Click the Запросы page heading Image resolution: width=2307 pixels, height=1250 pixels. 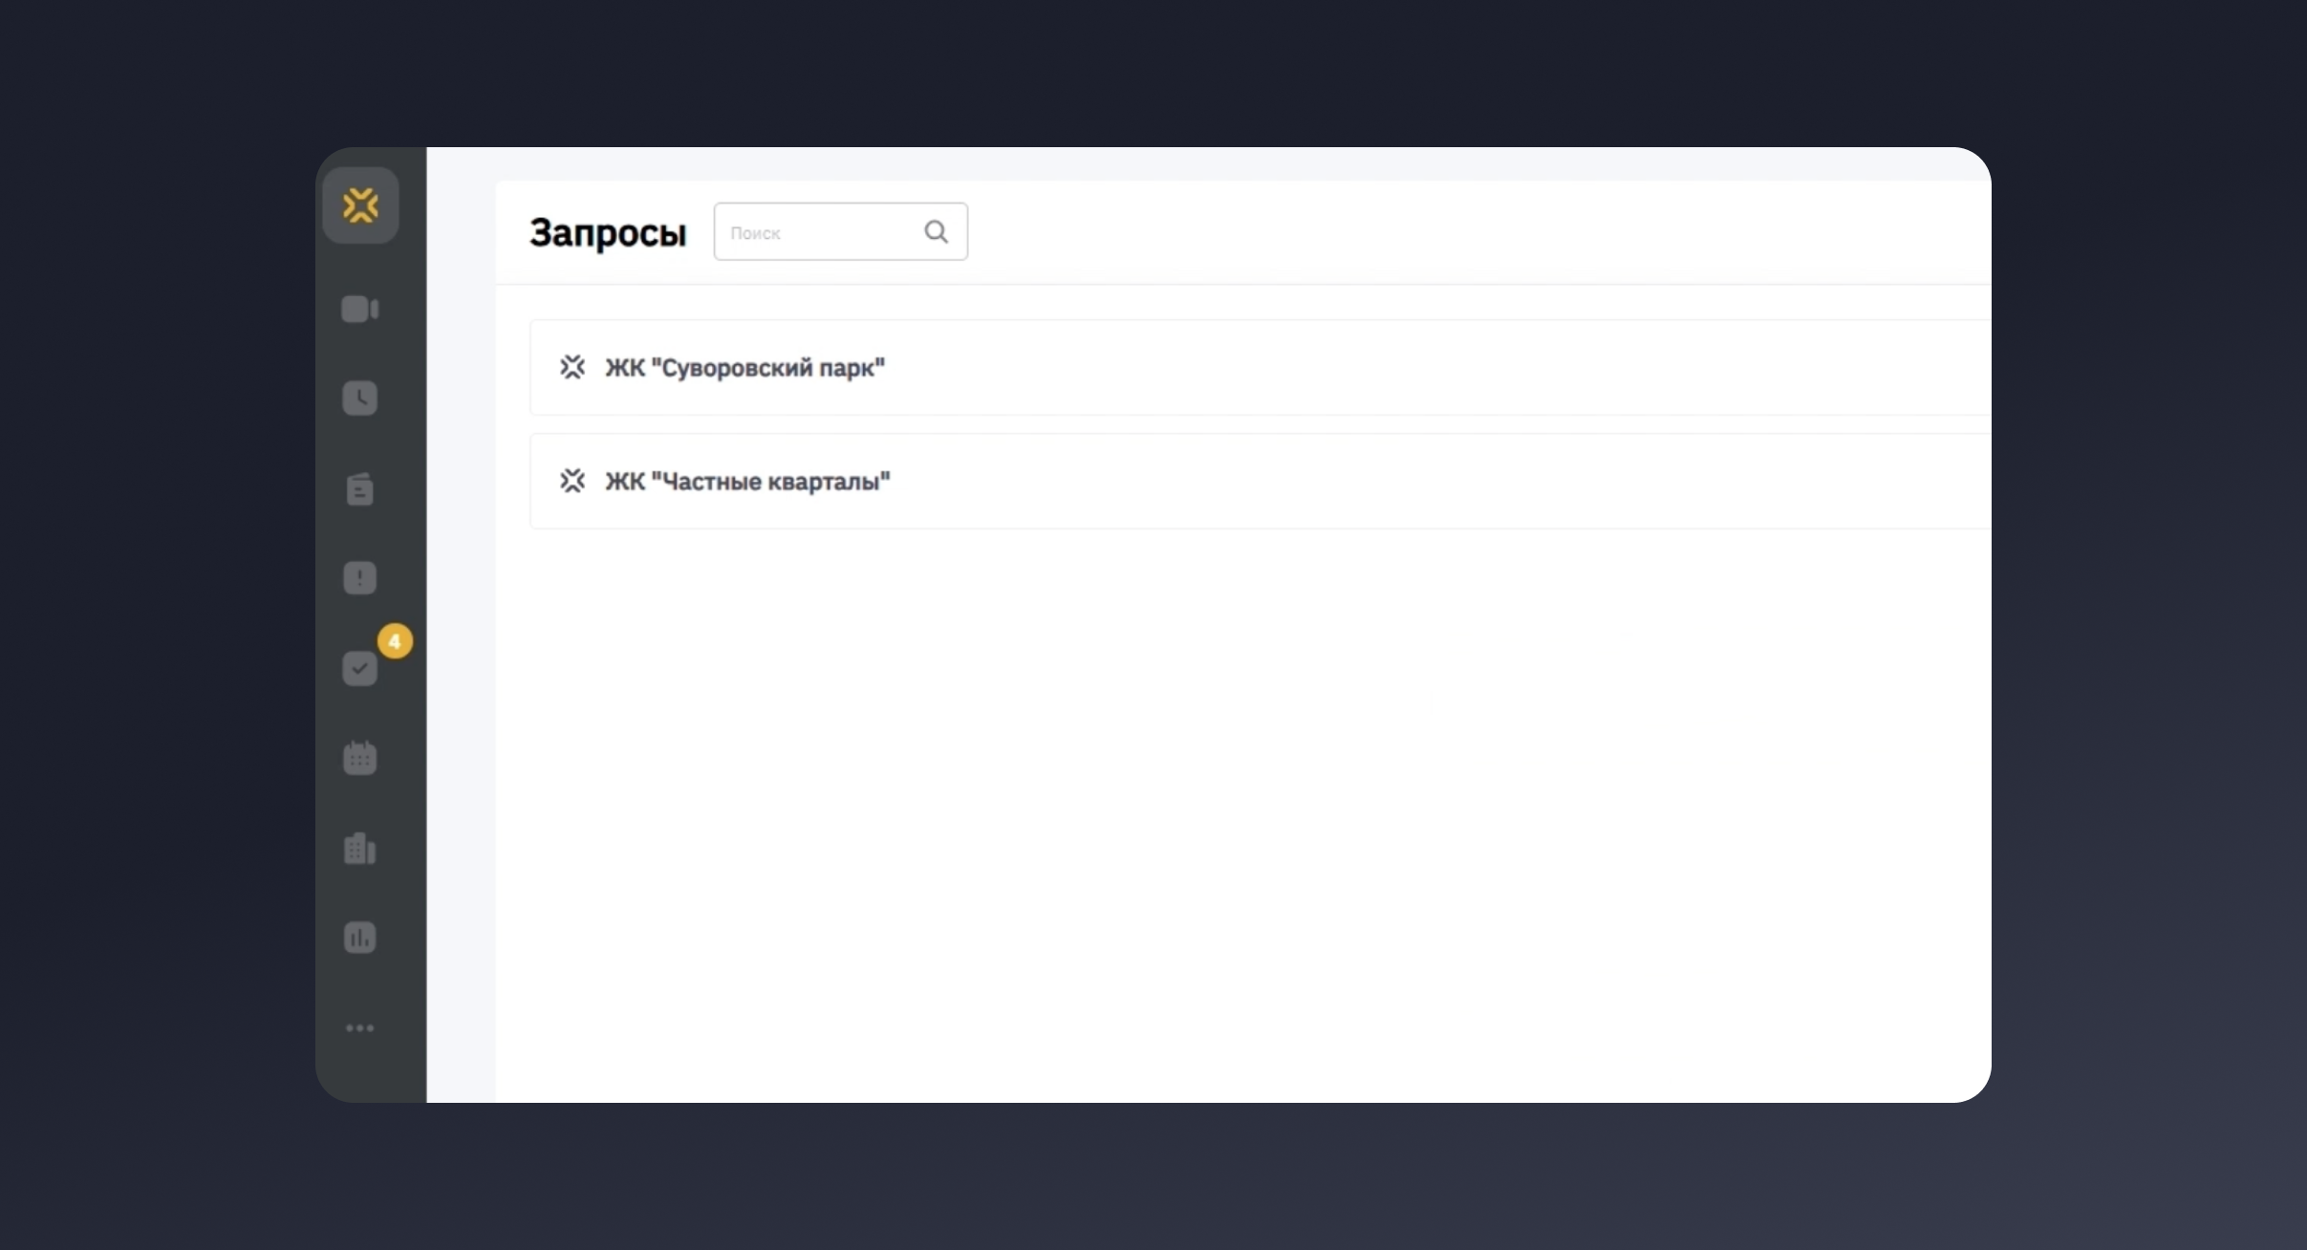tap(609, 231)
